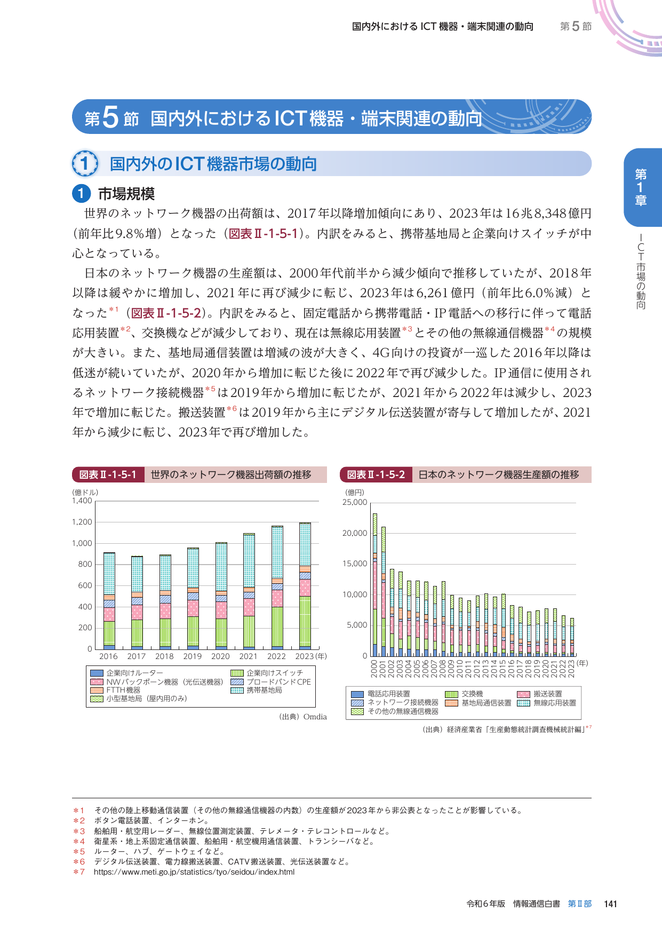Click the 電話応用装置 legend swatch
This screenshot has width=662, height=936.
point(357,694)
